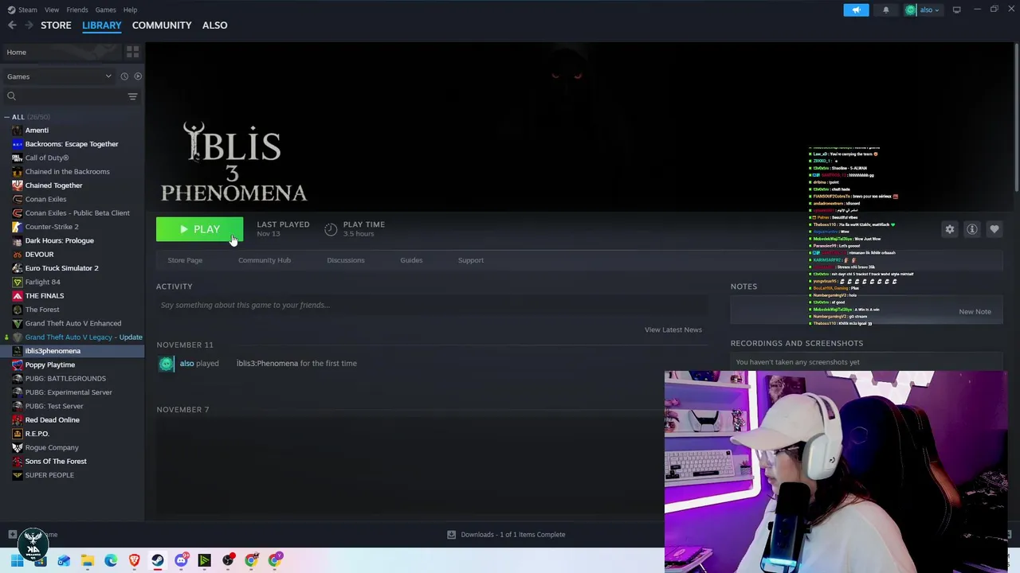
Task: Open the Help menu
Action: pyautogui.click(x=130, y=10)
